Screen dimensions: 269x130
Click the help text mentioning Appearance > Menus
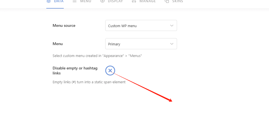tap(97, 56)
